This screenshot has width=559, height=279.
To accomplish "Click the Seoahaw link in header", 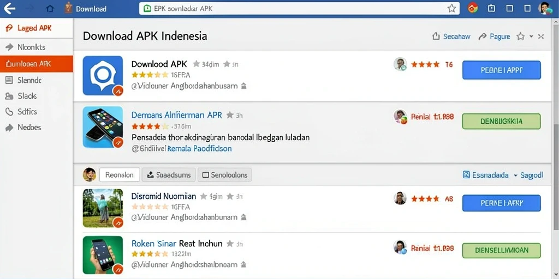I will pyautogui.click(x=457, y=37).
